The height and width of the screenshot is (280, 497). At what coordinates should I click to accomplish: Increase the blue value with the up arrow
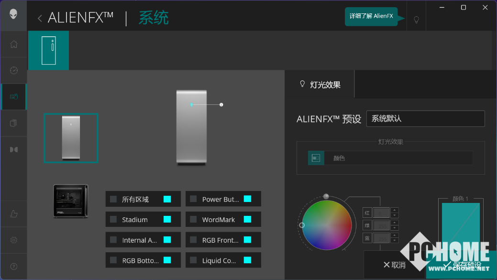(394, 235)
